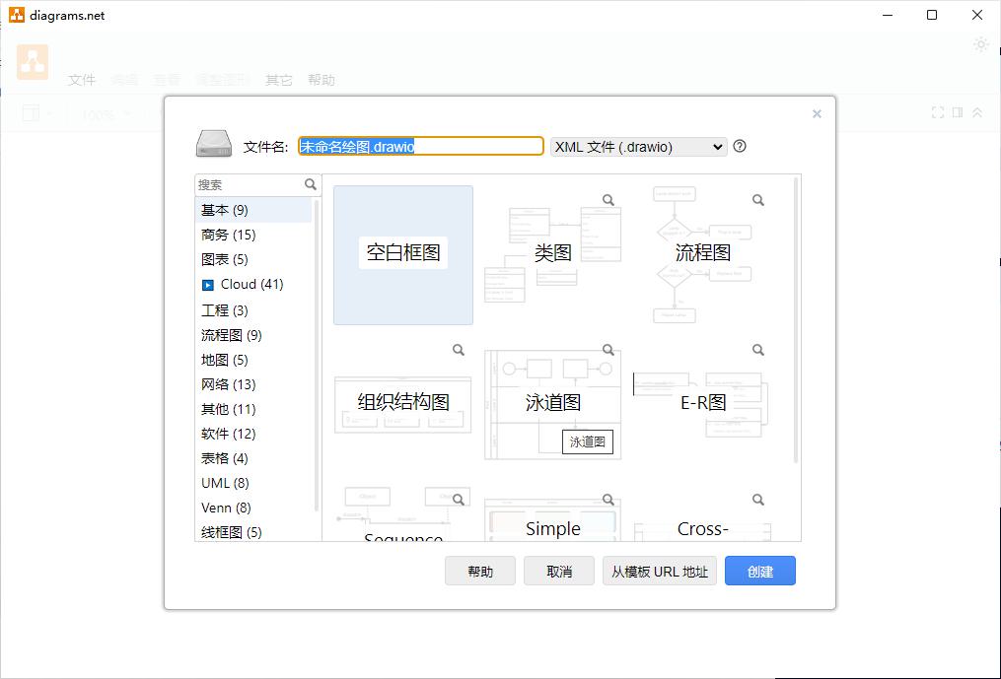Choose the 流程图 template thumbnail

702,255
